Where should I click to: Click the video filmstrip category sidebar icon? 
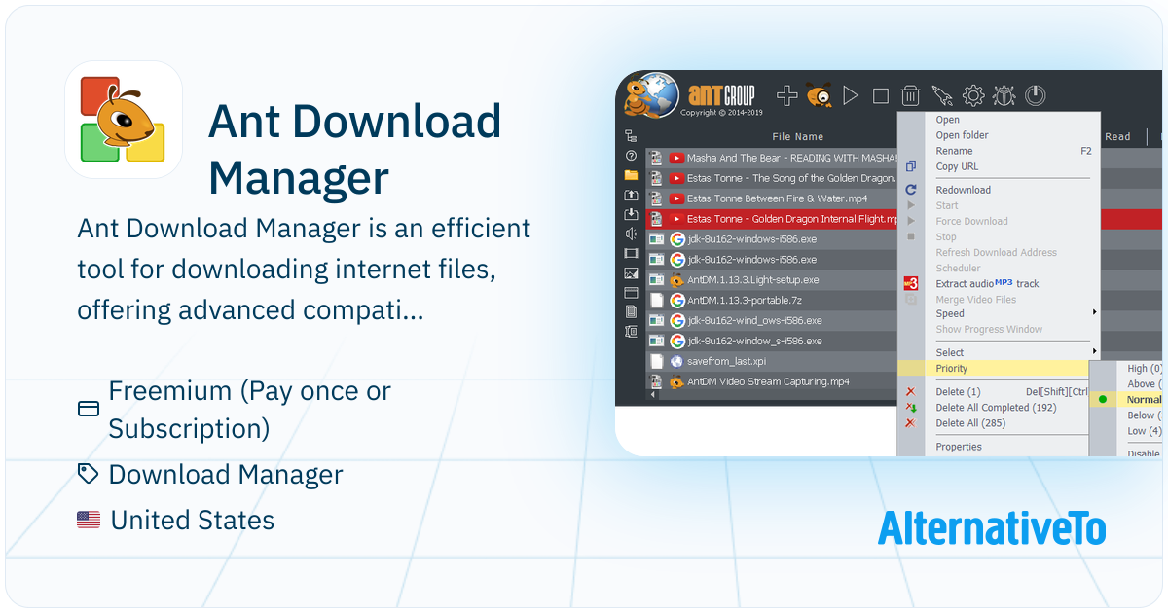pyautogui.click(x=631, y=253)
